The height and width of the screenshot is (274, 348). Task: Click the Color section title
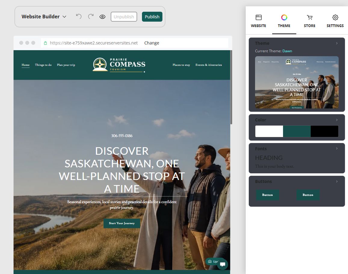tap(260, 120)
